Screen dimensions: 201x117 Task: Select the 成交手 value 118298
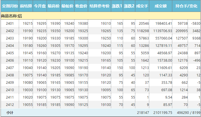143,31
